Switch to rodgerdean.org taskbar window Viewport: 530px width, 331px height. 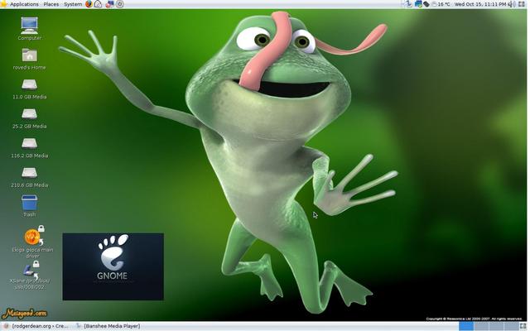(36, 326)
